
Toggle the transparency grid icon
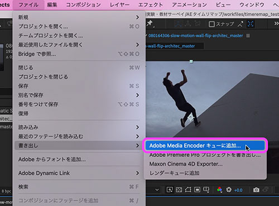point(179,190)
